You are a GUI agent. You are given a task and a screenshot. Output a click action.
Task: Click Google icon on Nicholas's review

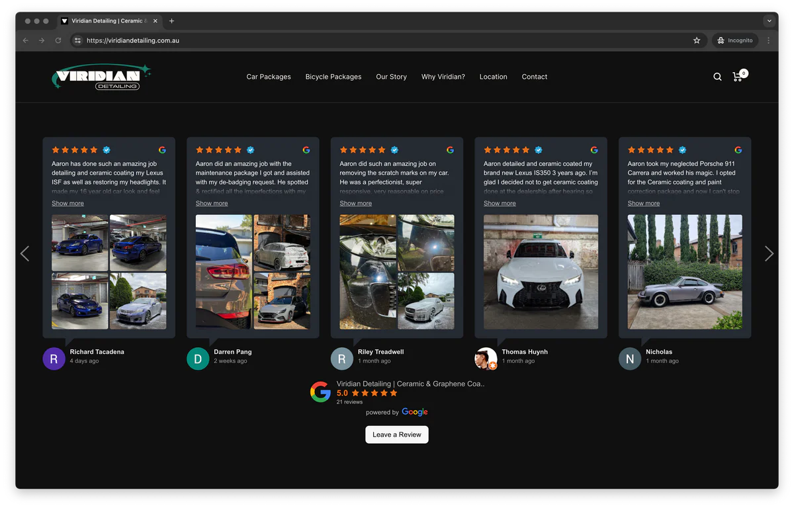[x=738, y=150]
